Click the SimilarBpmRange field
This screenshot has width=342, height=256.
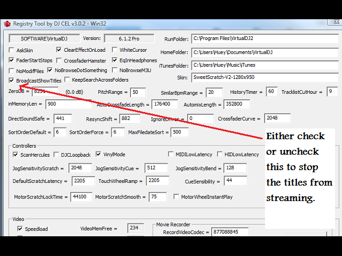(x=214, y=92)
